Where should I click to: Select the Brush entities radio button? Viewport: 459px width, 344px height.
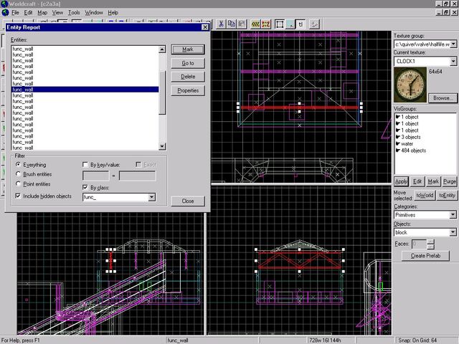[18, 174]
